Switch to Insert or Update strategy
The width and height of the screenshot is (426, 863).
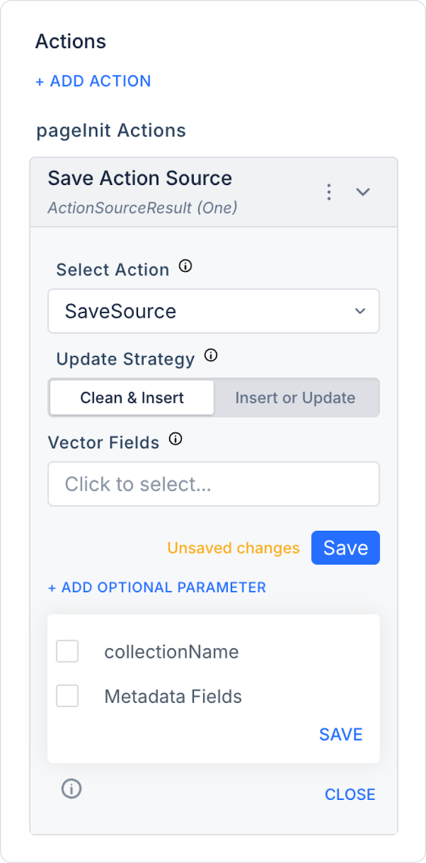point(295,398)
